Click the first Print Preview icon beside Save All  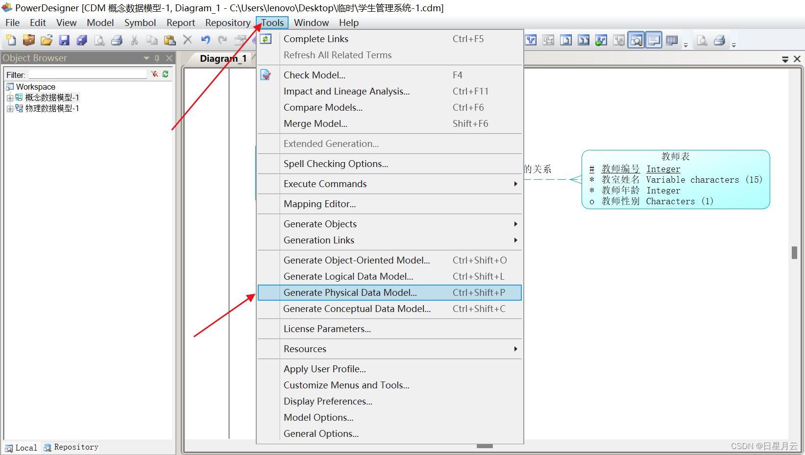[99, 40]
